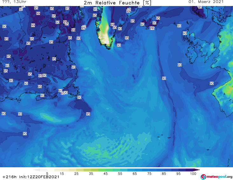This screenshot has width=233, height=180.
Task: Click the legend value "5"
Action: 47,174
